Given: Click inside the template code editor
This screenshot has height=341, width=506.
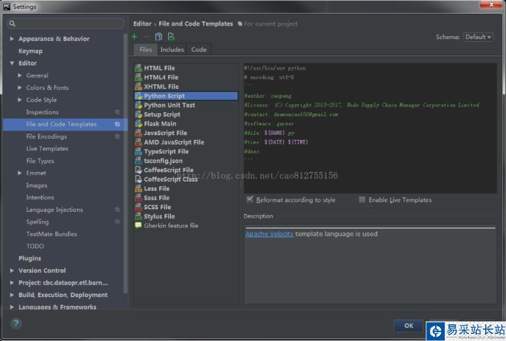Looking at the screenshot, I should [370, 128].
